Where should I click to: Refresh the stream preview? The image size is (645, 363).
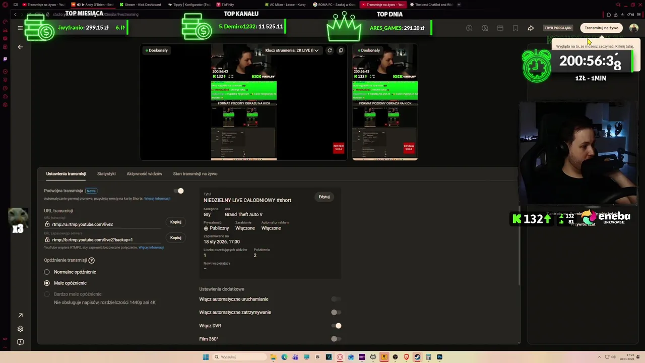click(x=330, y=50)
